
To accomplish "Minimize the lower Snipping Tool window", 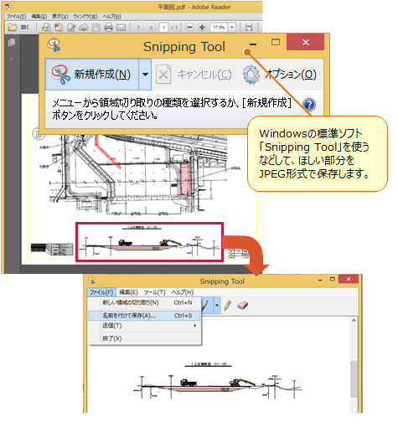I will pyautogui.click(x=320, y=280).
